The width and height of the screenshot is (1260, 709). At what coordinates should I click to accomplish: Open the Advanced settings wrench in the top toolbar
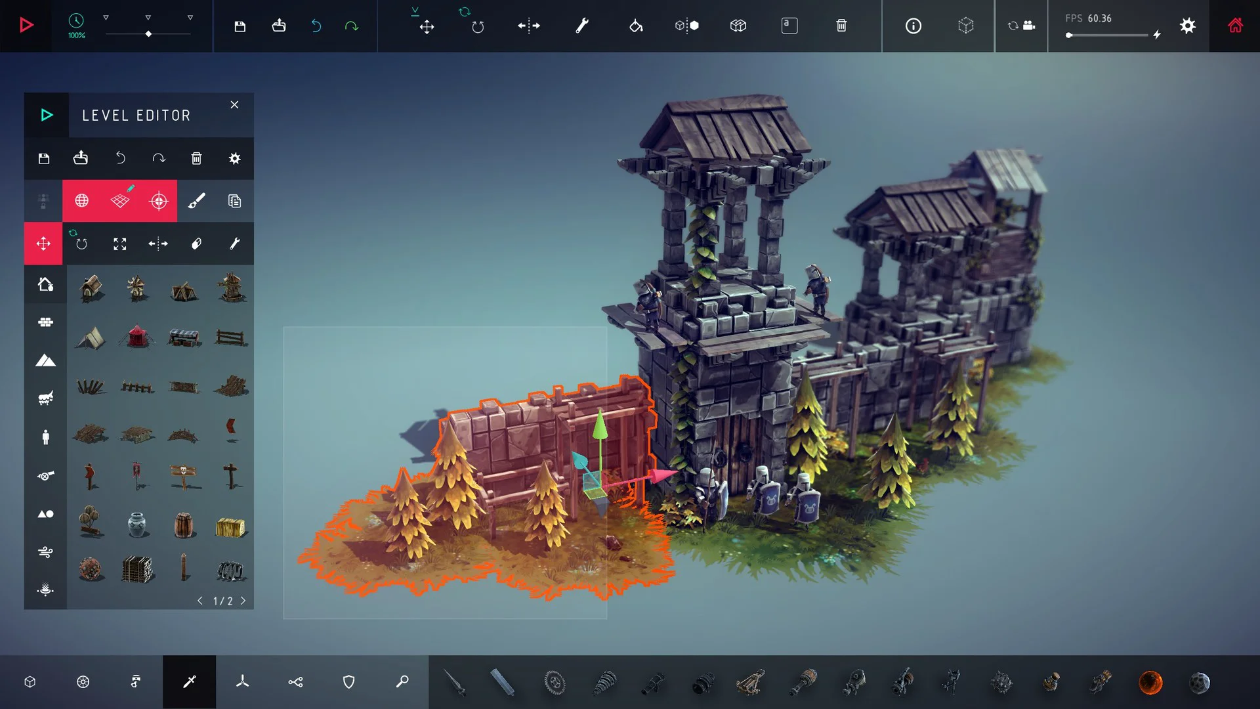(x=583, y=26)
